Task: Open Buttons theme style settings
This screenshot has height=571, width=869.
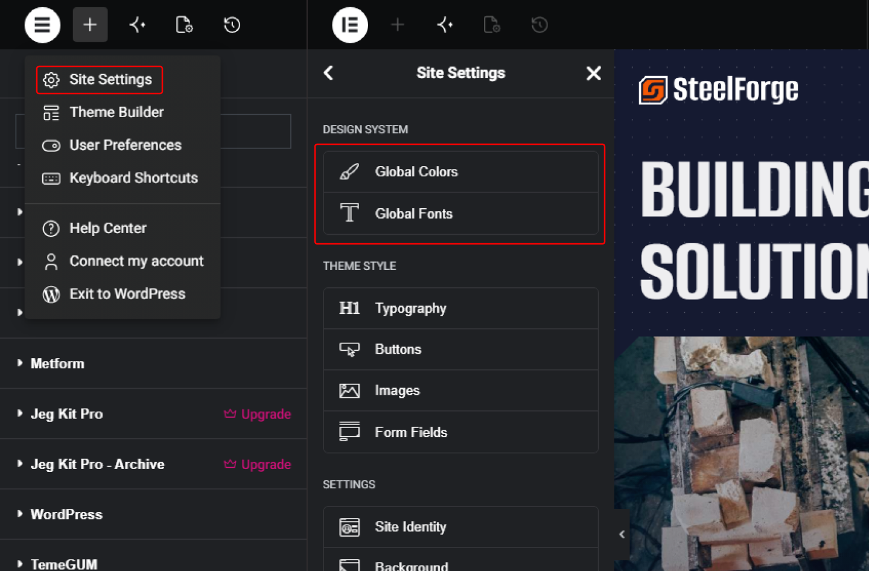Action: 460,349
